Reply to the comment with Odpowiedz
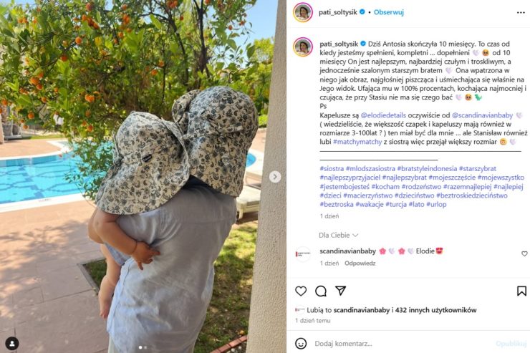530x353 pixels. (360, 263)
